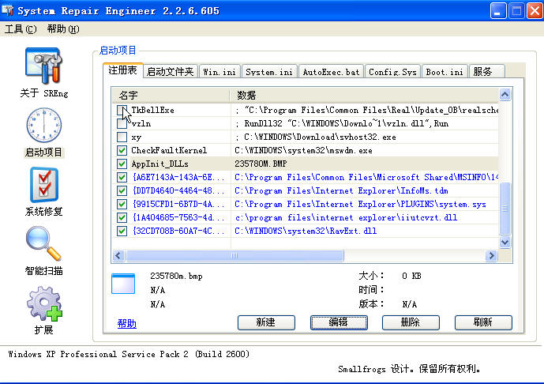Uncheck the CheckFaultKernel entry
The width and height of the screenshot is (544, 384).
coord(122,150)
